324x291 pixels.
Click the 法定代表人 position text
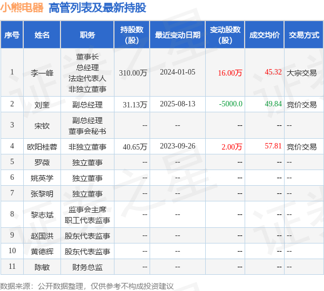[x=87, y=78]
